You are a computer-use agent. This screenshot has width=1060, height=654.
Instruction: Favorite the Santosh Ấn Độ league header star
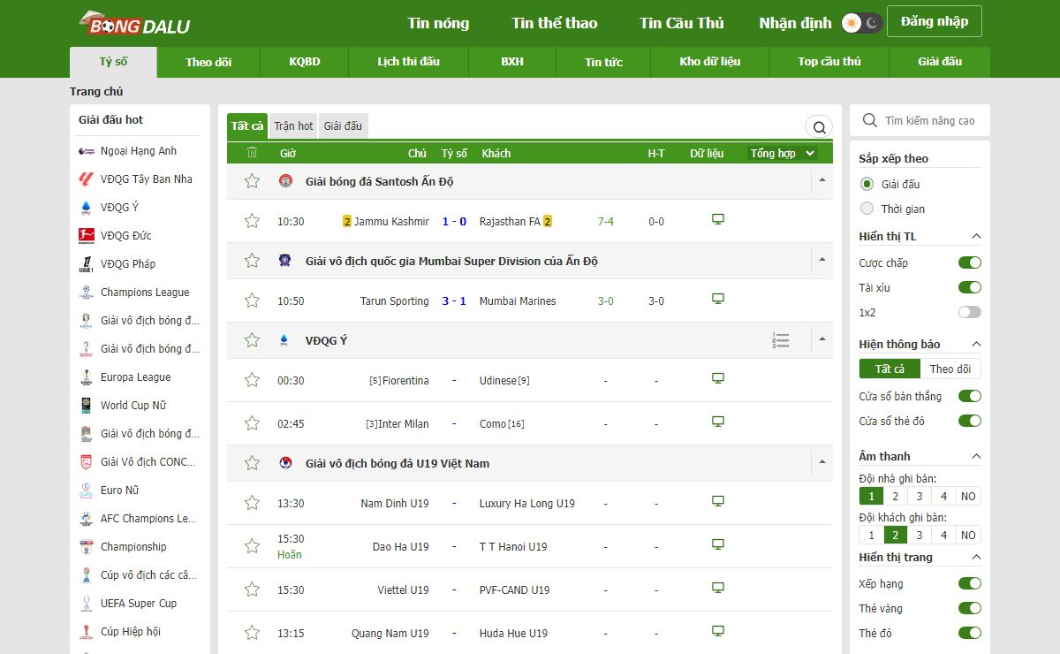point(252,181)
